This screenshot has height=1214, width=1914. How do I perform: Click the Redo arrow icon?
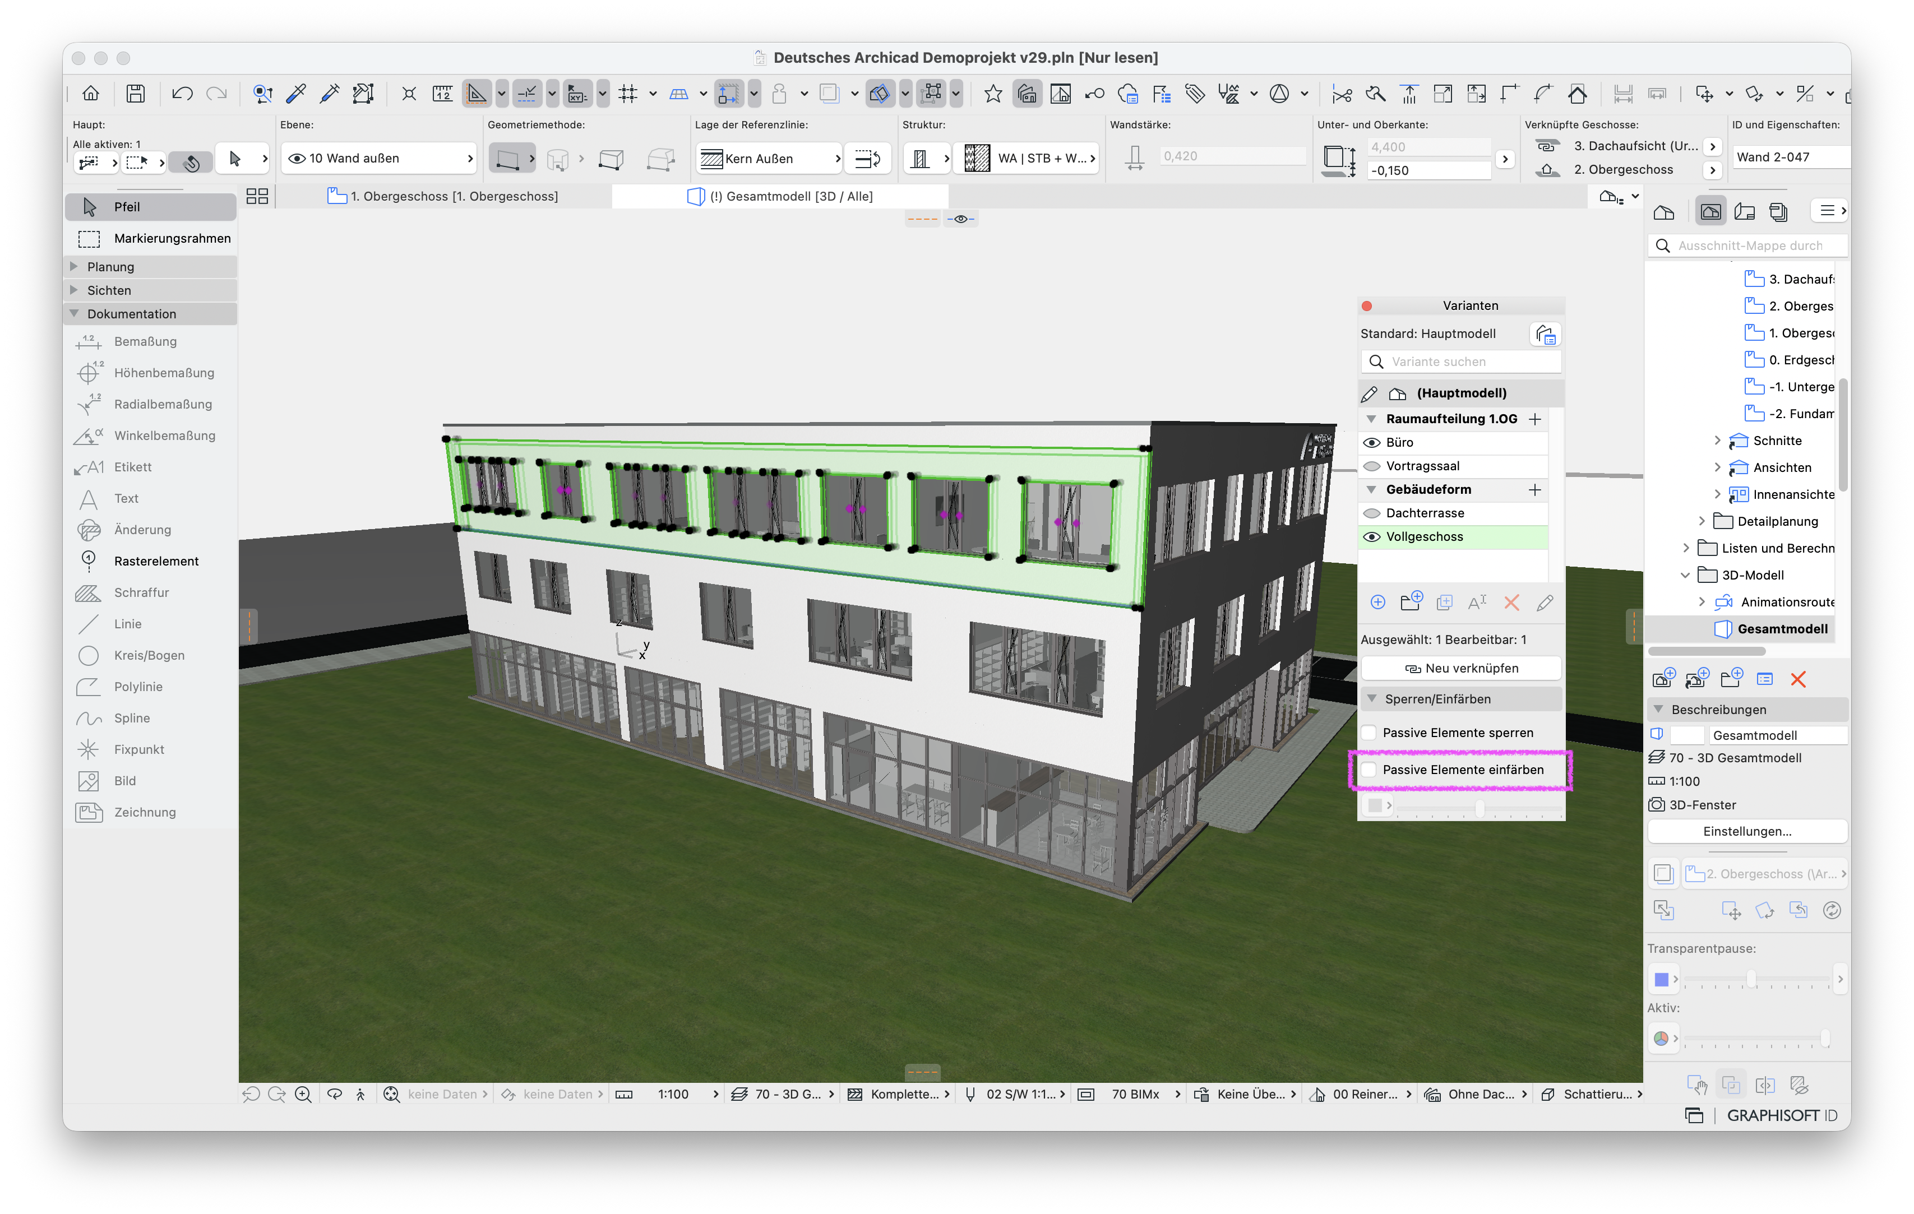click(216, 94)
